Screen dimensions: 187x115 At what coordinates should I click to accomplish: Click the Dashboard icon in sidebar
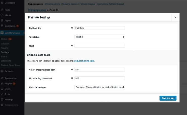coord(2,3)
